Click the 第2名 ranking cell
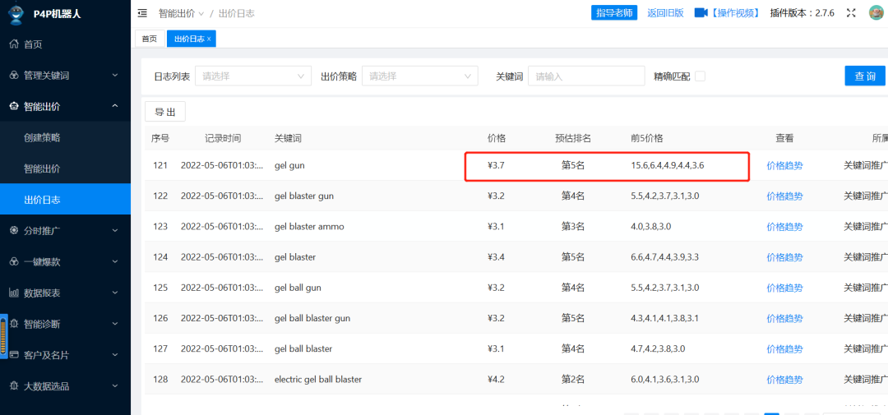This screenshot has height=415, width=888. coord(572,380)
